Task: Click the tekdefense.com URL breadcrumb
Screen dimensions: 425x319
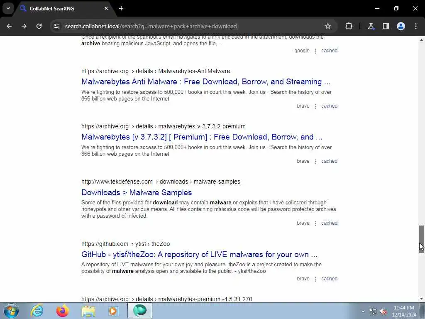Action: [161, 182]
